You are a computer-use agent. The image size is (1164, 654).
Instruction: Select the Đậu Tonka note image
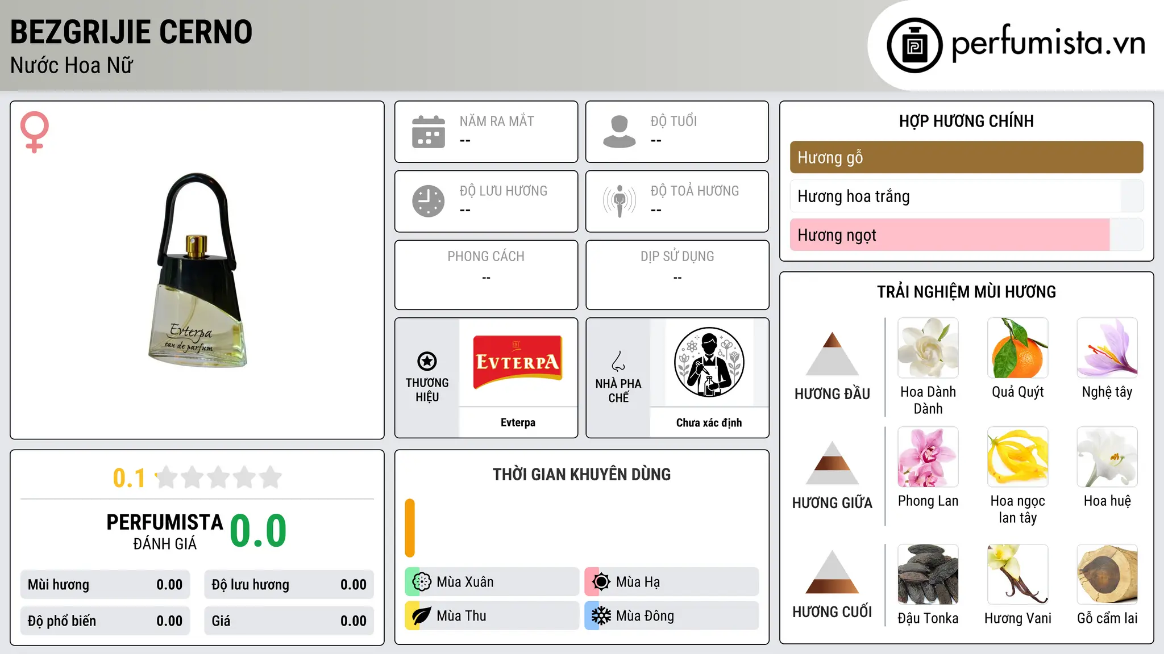point(928,575)
